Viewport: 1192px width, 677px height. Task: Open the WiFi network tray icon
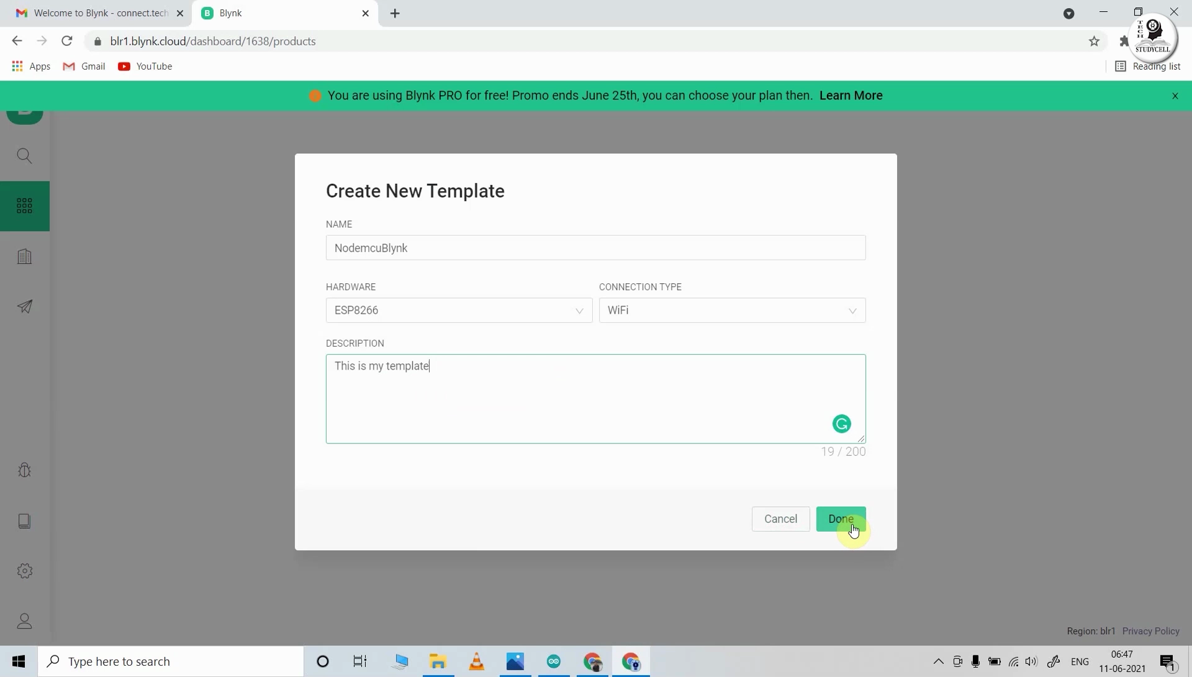tap(1014, 661)
